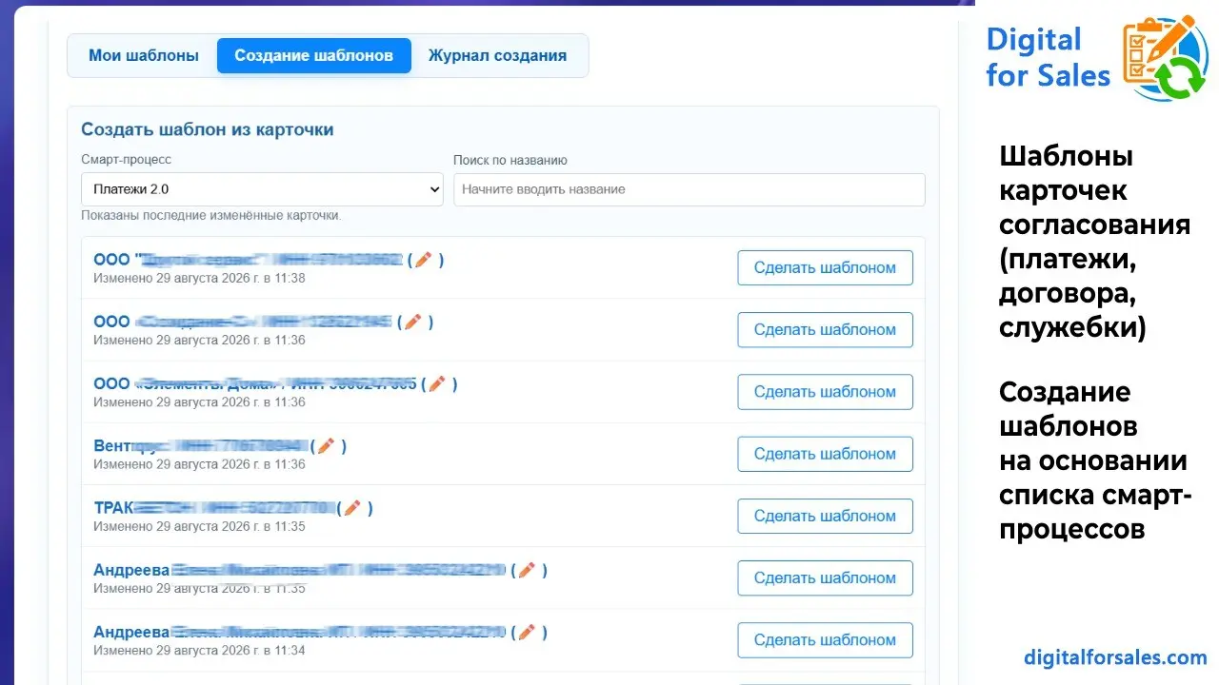Click the note Показаны последние изменённые карточки
Viewport: 1219px width, 685px height.
click(211, 216)
